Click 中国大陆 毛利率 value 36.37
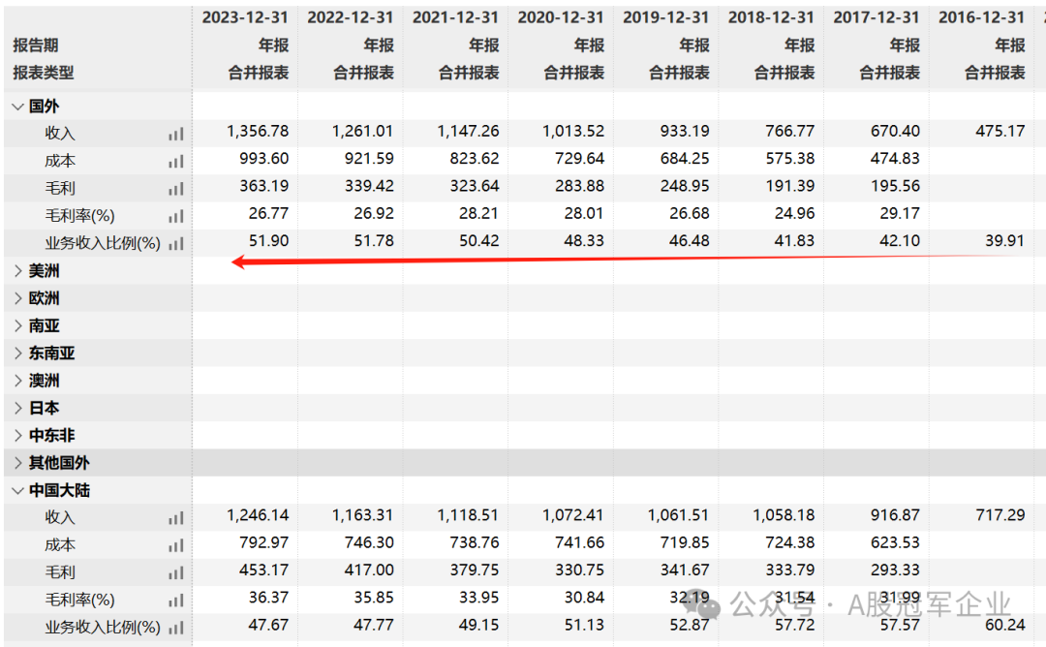This screenshot has width=1046, height=647. 269,598
